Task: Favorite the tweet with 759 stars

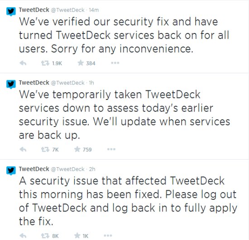Action: point(77,149)
